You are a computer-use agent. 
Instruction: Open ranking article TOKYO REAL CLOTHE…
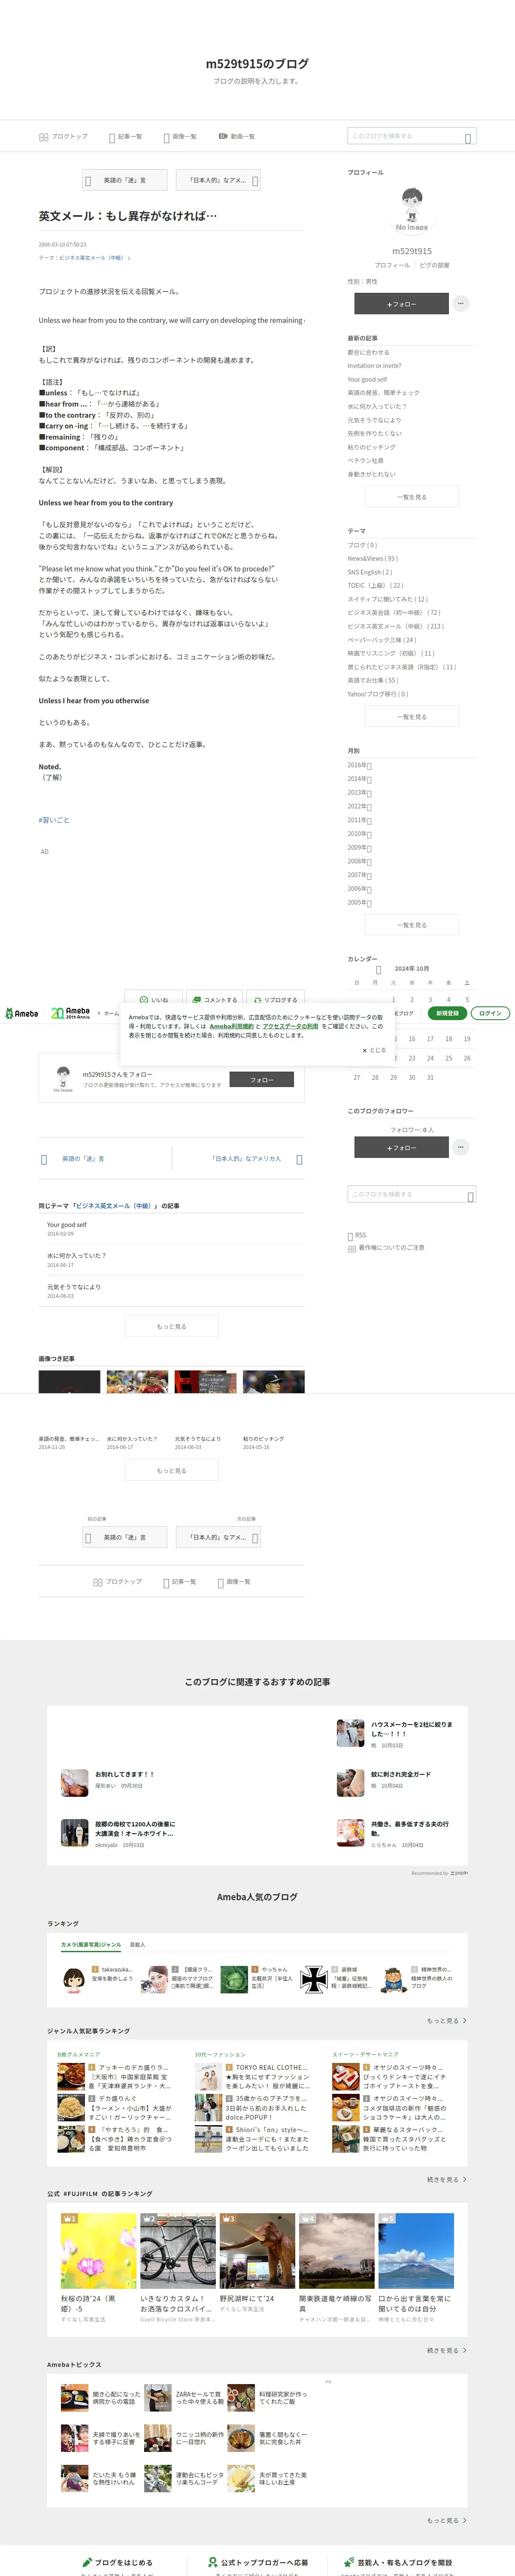(x=271, y=2067)
